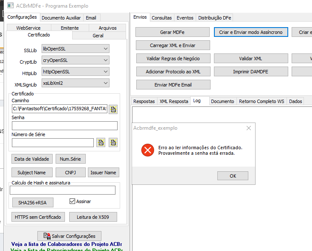Open the Colaboradores do Projeto ACBr link
Screen dimensions: 312x251
[x=67, y=244]
